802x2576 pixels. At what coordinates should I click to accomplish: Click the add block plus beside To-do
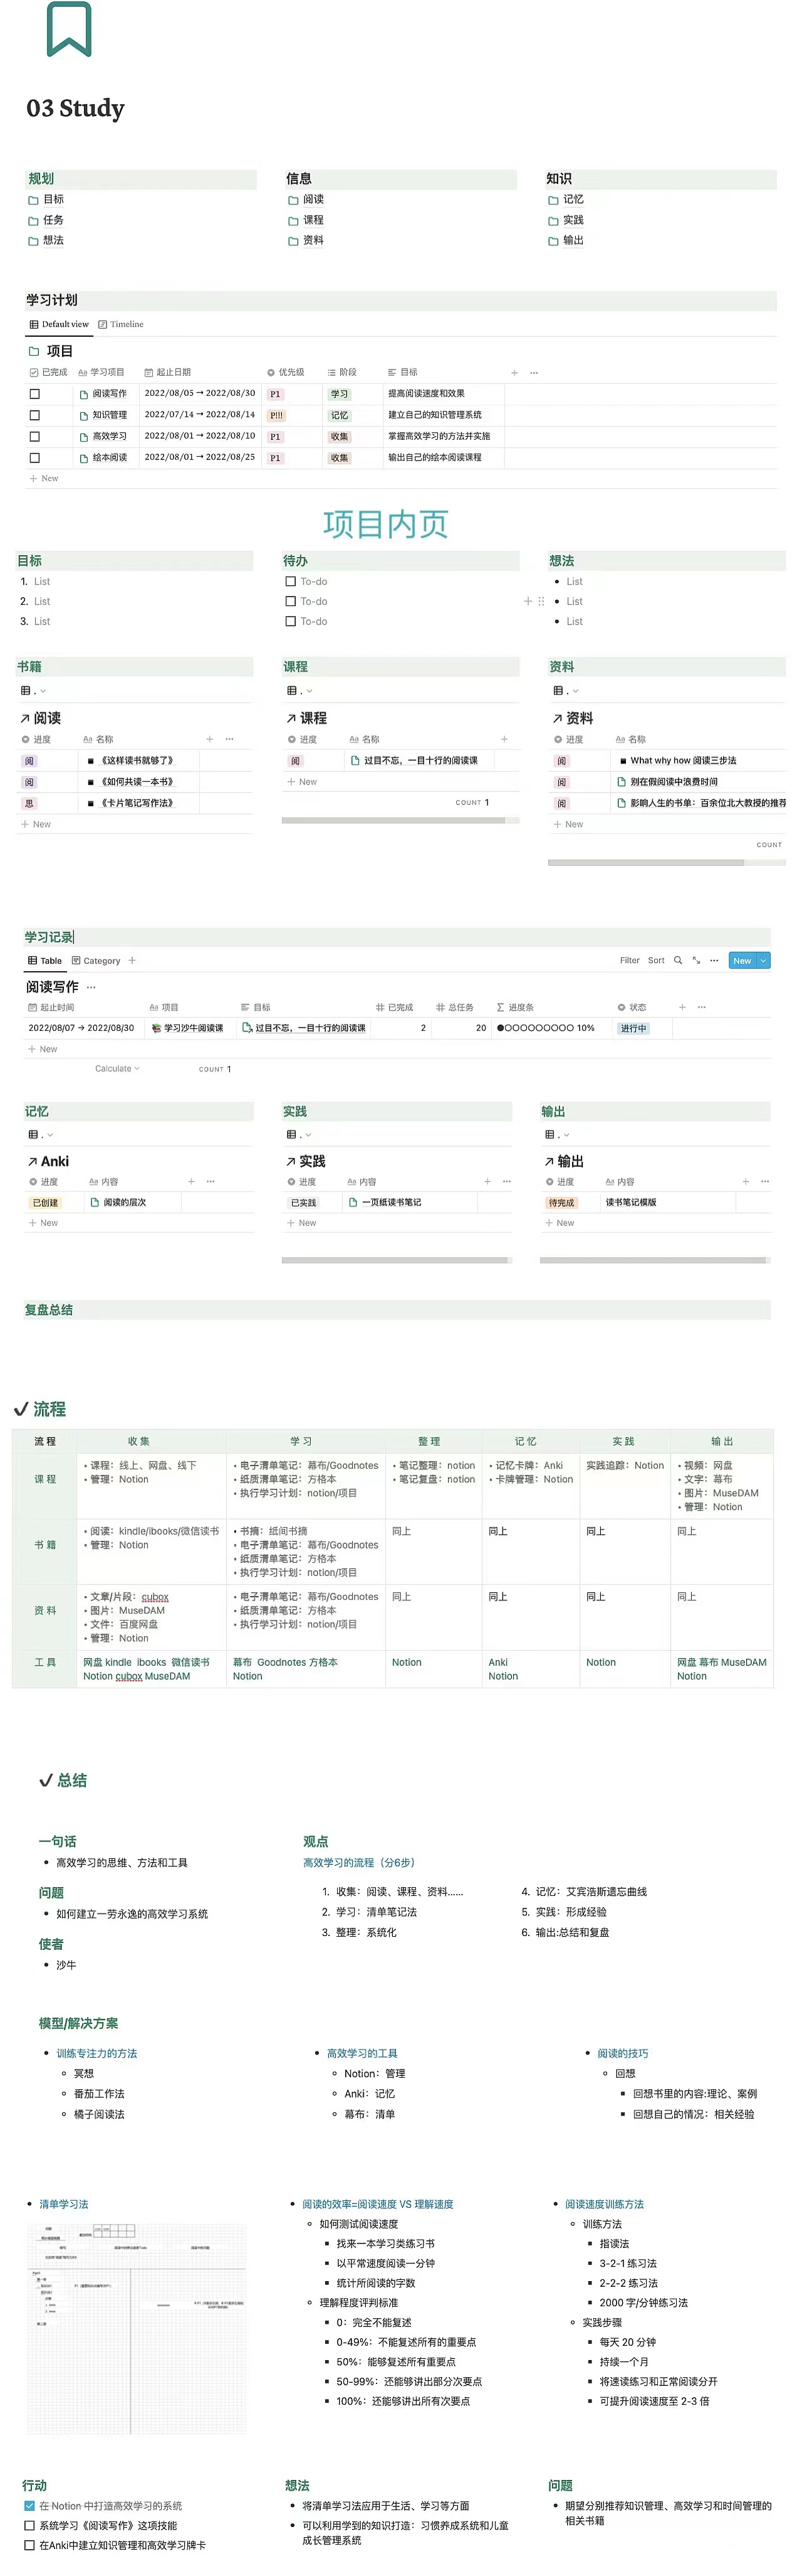tap(528, 601)
